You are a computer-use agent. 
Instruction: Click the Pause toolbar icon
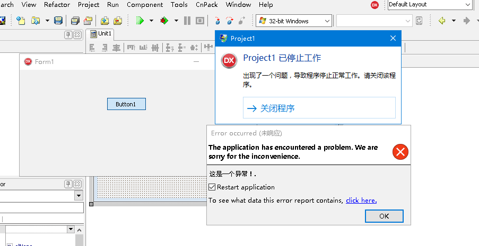[x=187, y=21]
